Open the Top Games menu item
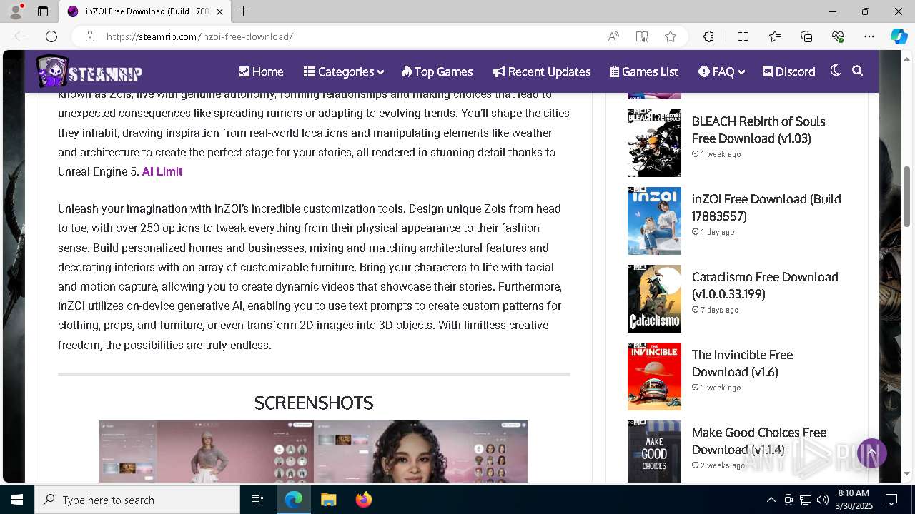 tap(437, 71)
